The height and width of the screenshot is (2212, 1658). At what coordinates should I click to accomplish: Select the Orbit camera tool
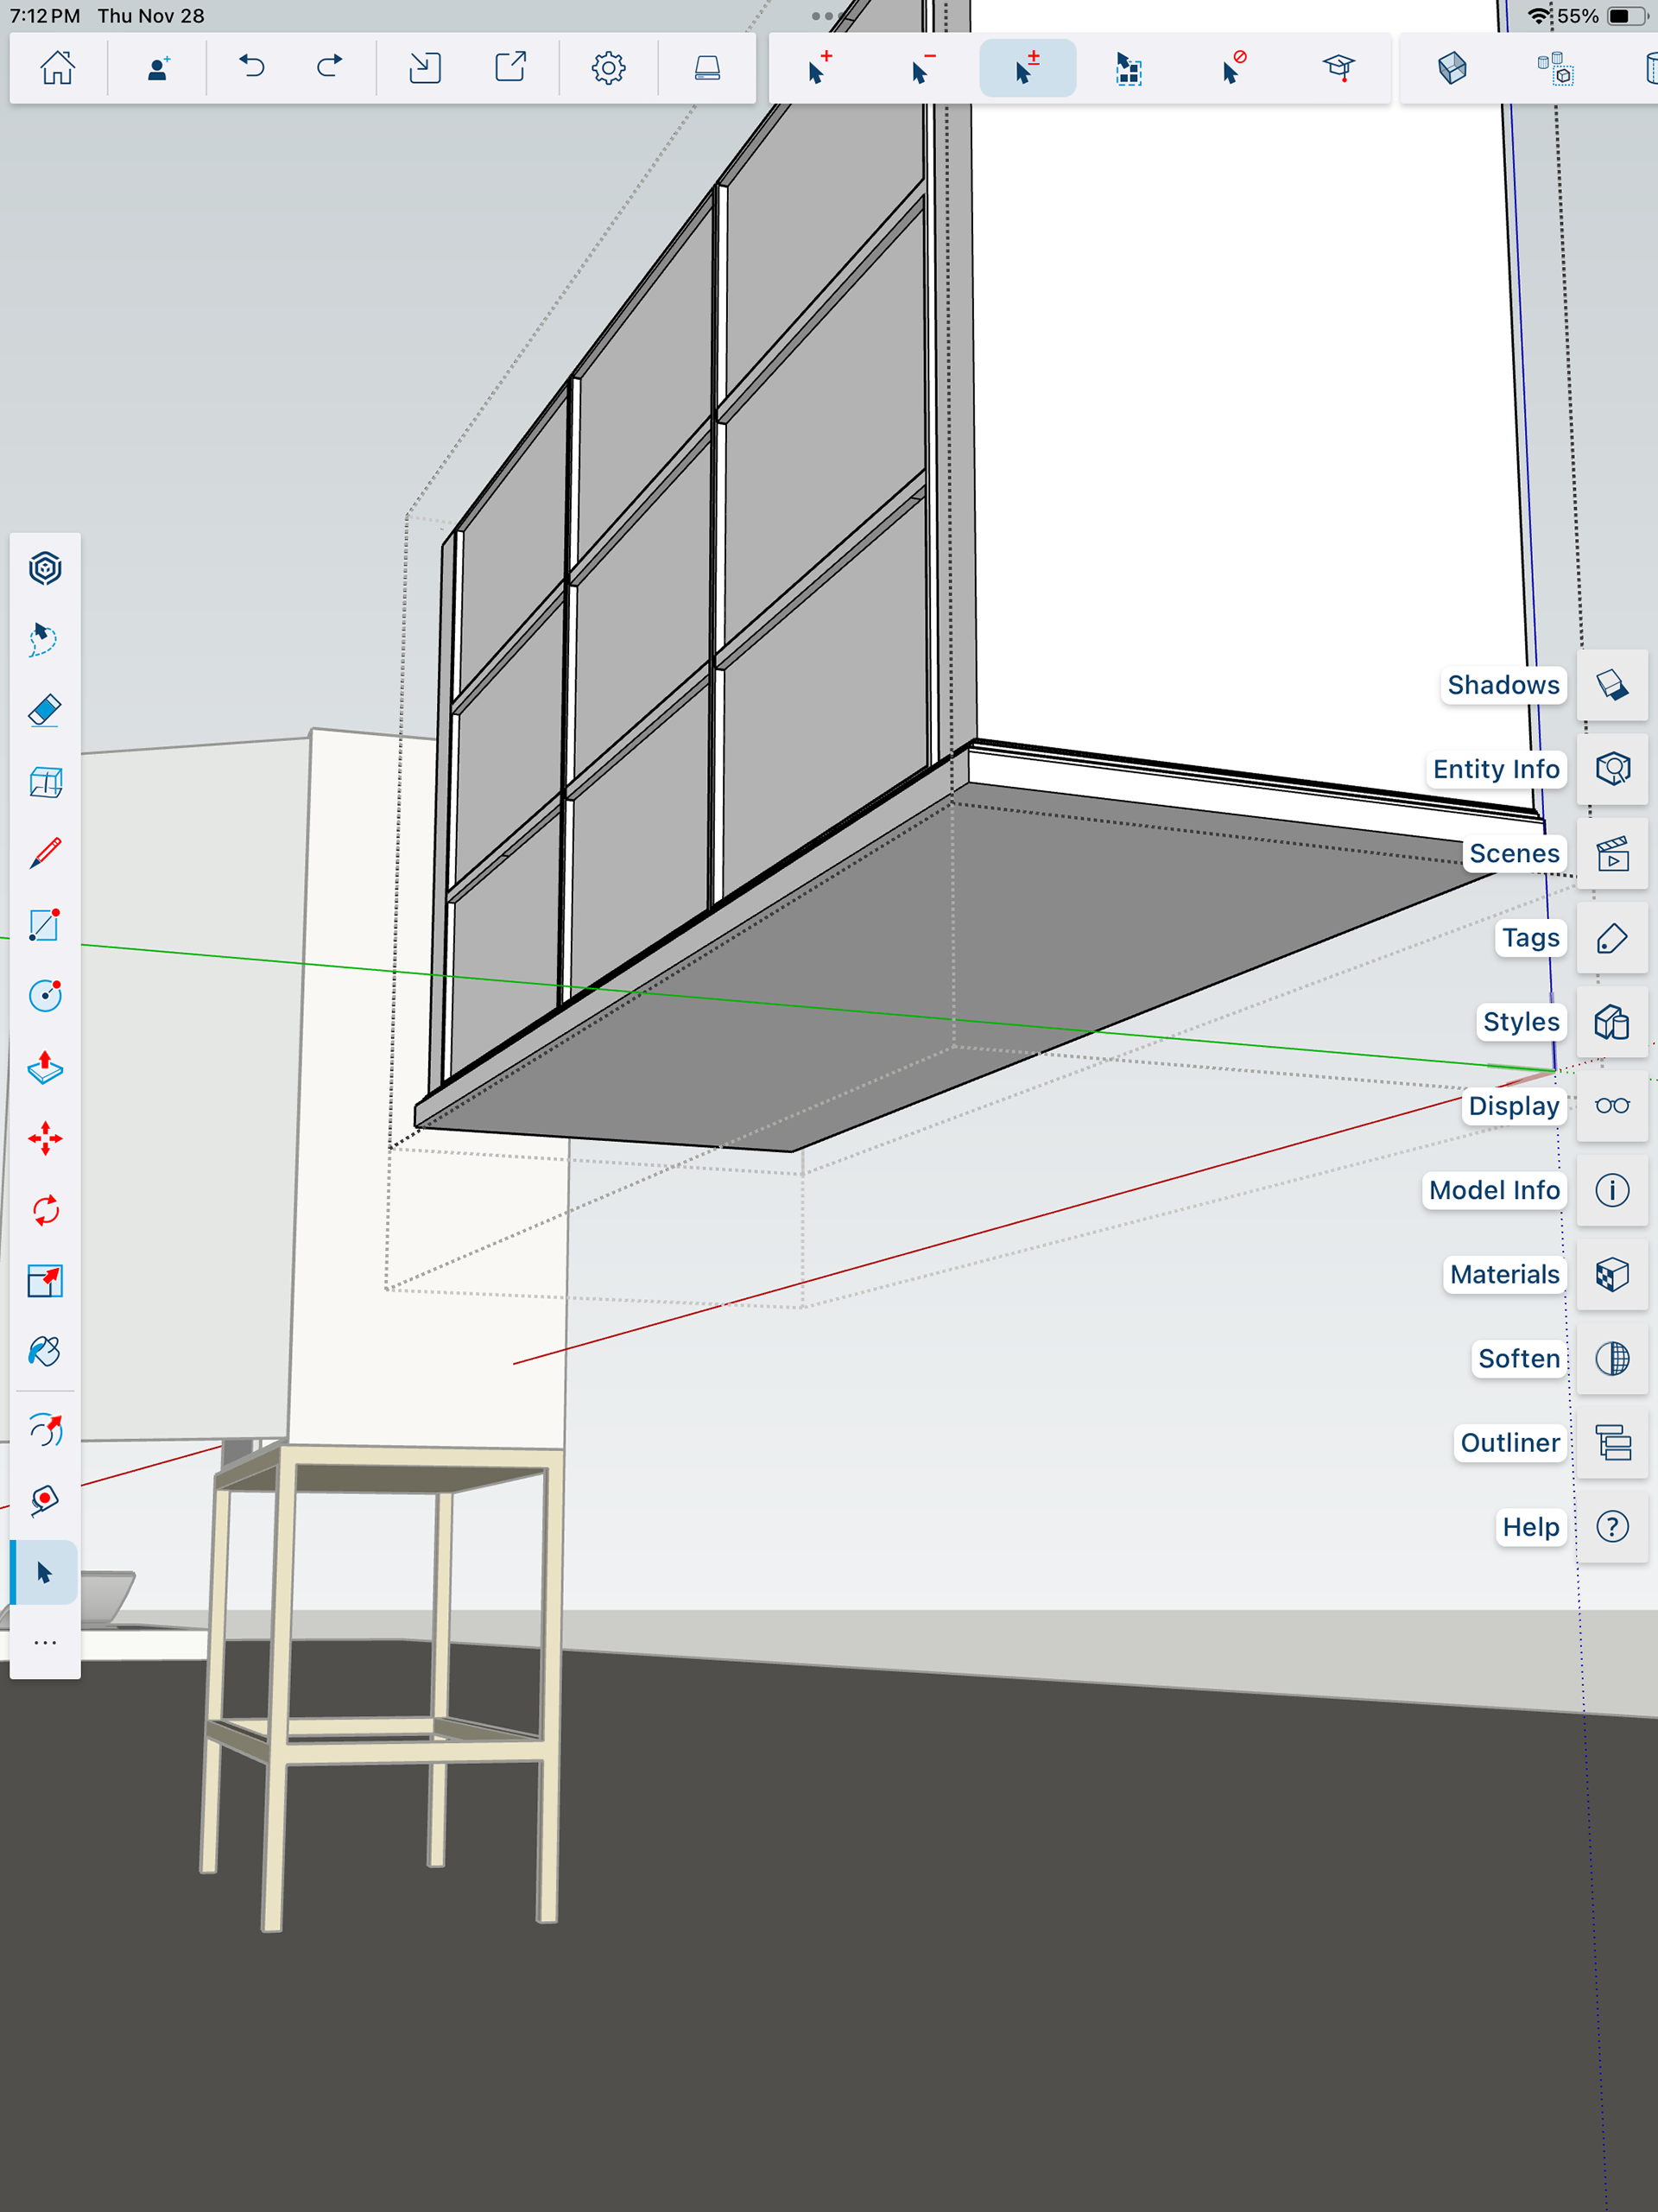pyautogui.click(x=45, y=1431)
